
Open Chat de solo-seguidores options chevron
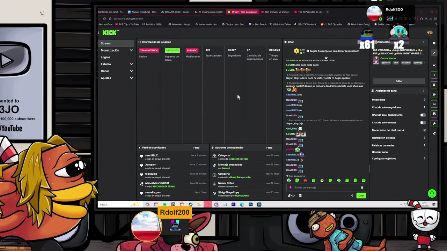[425, 107]
